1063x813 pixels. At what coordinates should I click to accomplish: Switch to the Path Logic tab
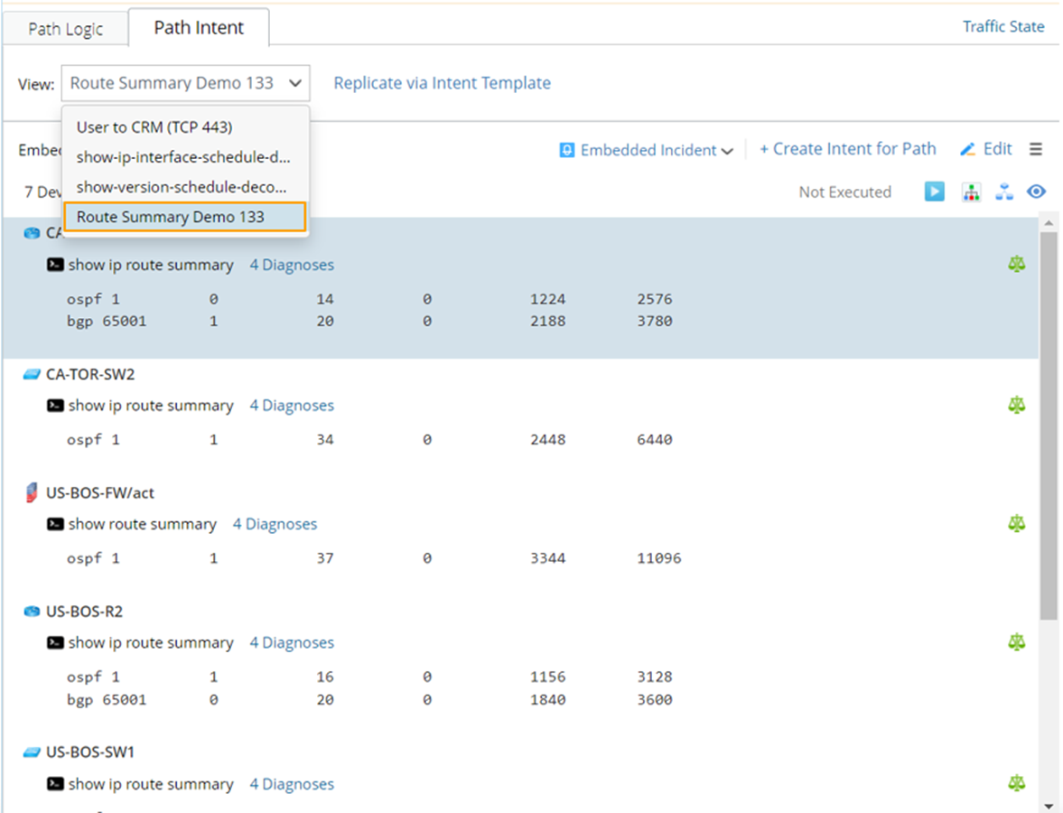click(65, 29)
